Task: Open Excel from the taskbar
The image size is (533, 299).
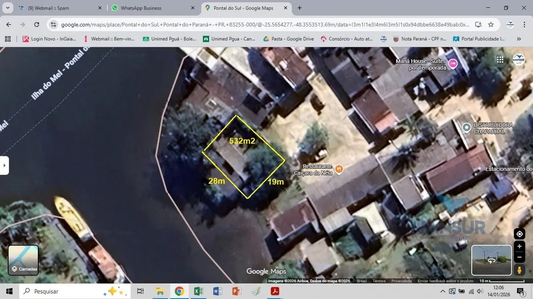Action: pos(198,291)
